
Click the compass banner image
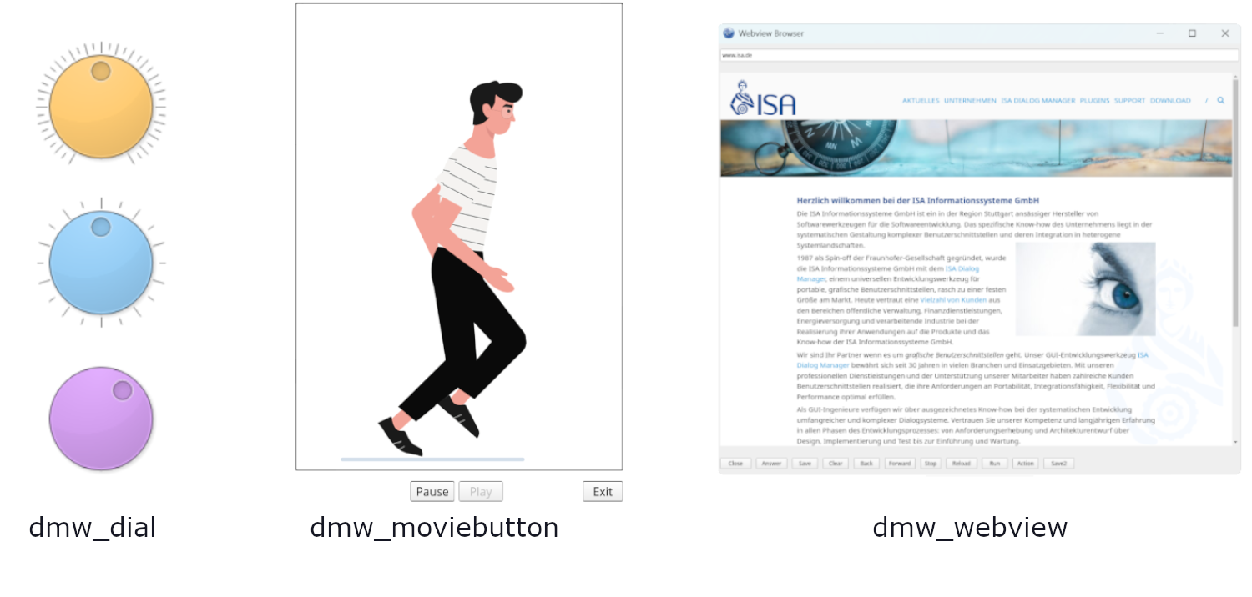tap(976, 148)
